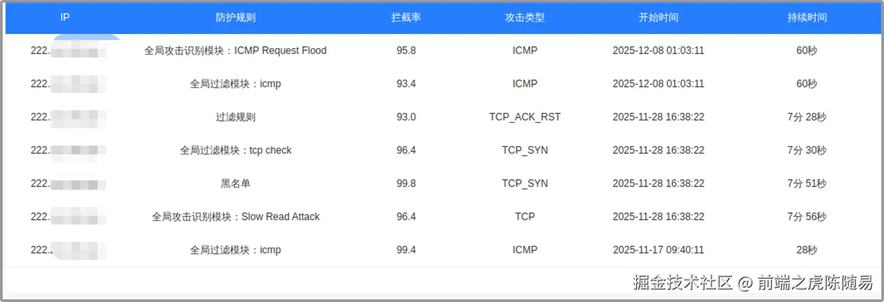Select the 过滤规则 rule cell

pos(236,117)
